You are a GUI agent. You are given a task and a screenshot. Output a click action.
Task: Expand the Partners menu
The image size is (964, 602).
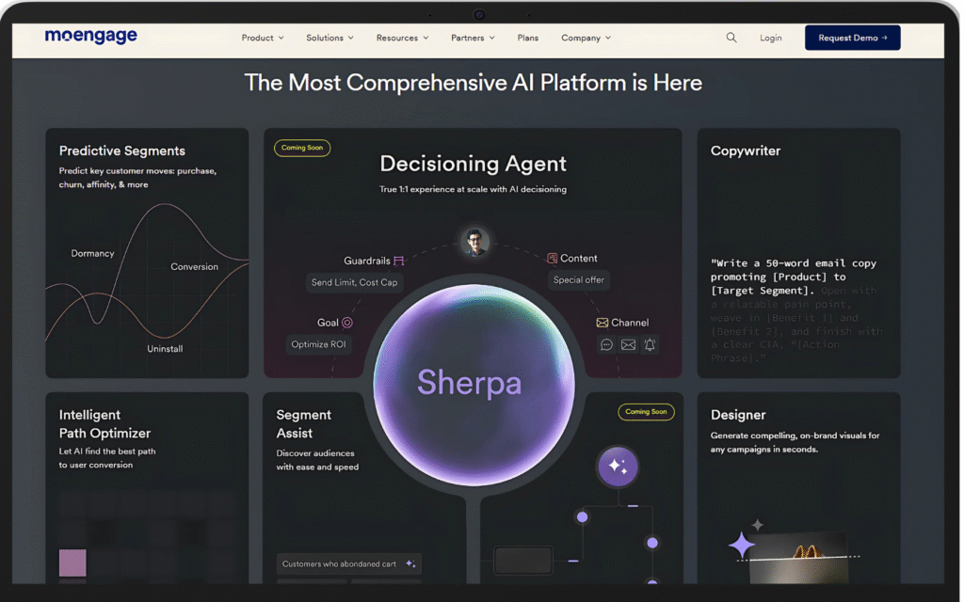point(473,38)
